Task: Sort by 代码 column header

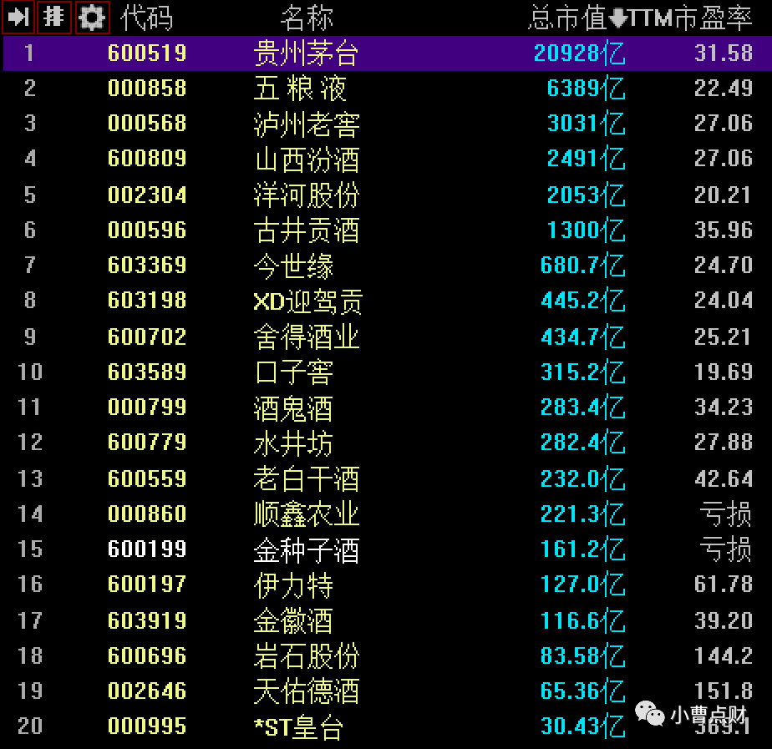Action: point(146,18)
